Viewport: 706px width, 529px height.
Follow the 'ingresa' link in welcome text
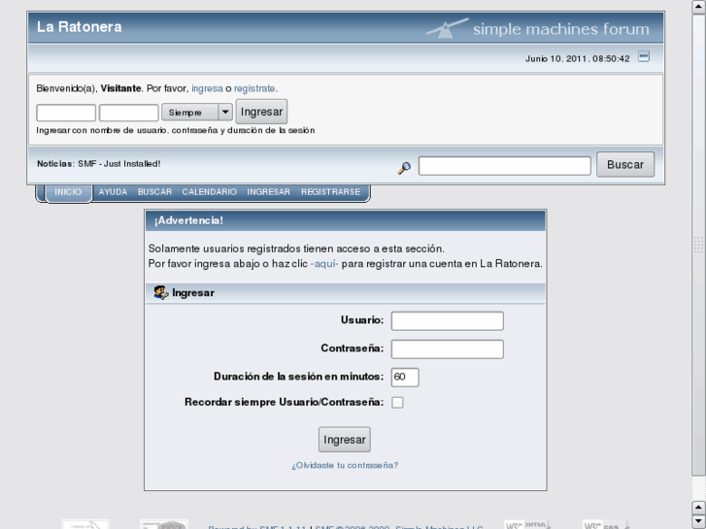coord(207,88)
